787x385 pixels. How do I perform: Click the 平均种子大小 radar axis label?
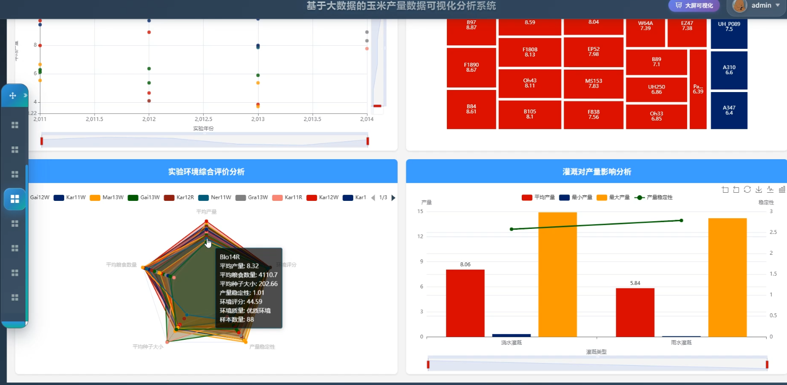pyautogui.click(x=148, y=346)
